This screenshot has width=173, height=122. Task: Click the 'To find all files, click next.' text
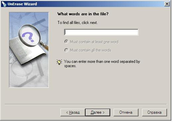tap(77, 23)
